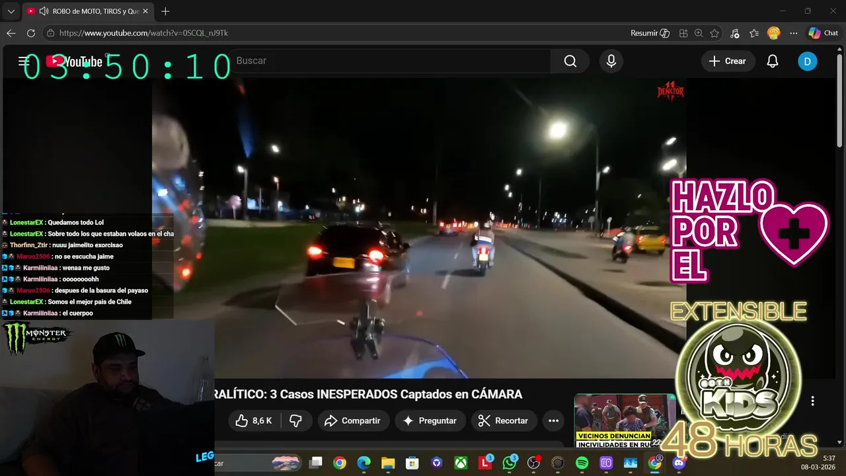
Task: Click chat message 'Somos el mejor pais de Chile'
Action: [x=89, y=302]
